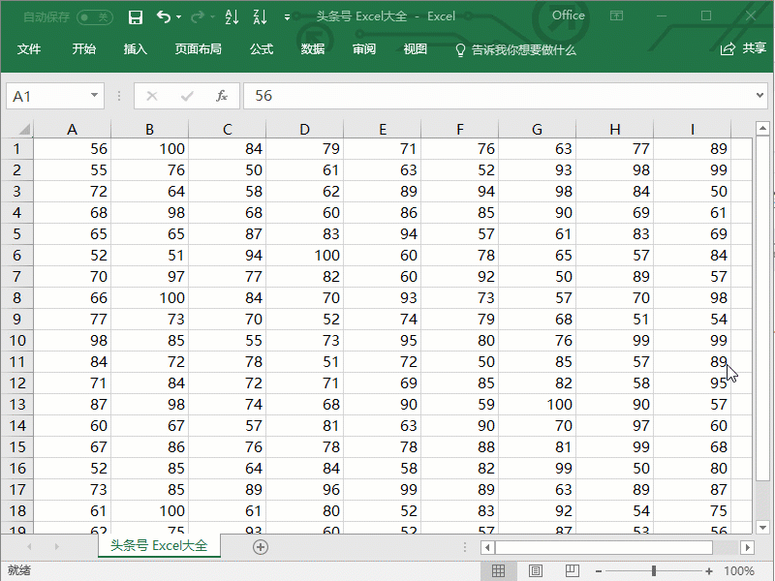Click the 共享 Share label

point(755,47)
